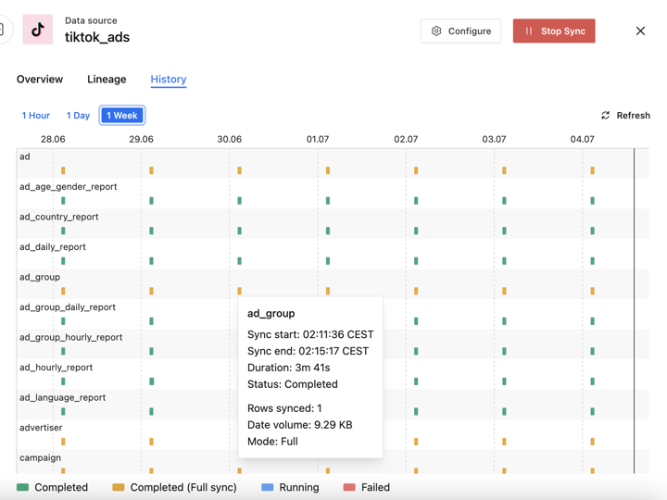The image size is (667, 500).
Task: Click the circular arrows refresh icon
Action: click(606, 116)
